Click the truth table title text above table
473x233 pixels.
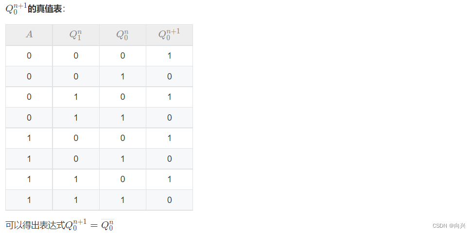point(34,8)
